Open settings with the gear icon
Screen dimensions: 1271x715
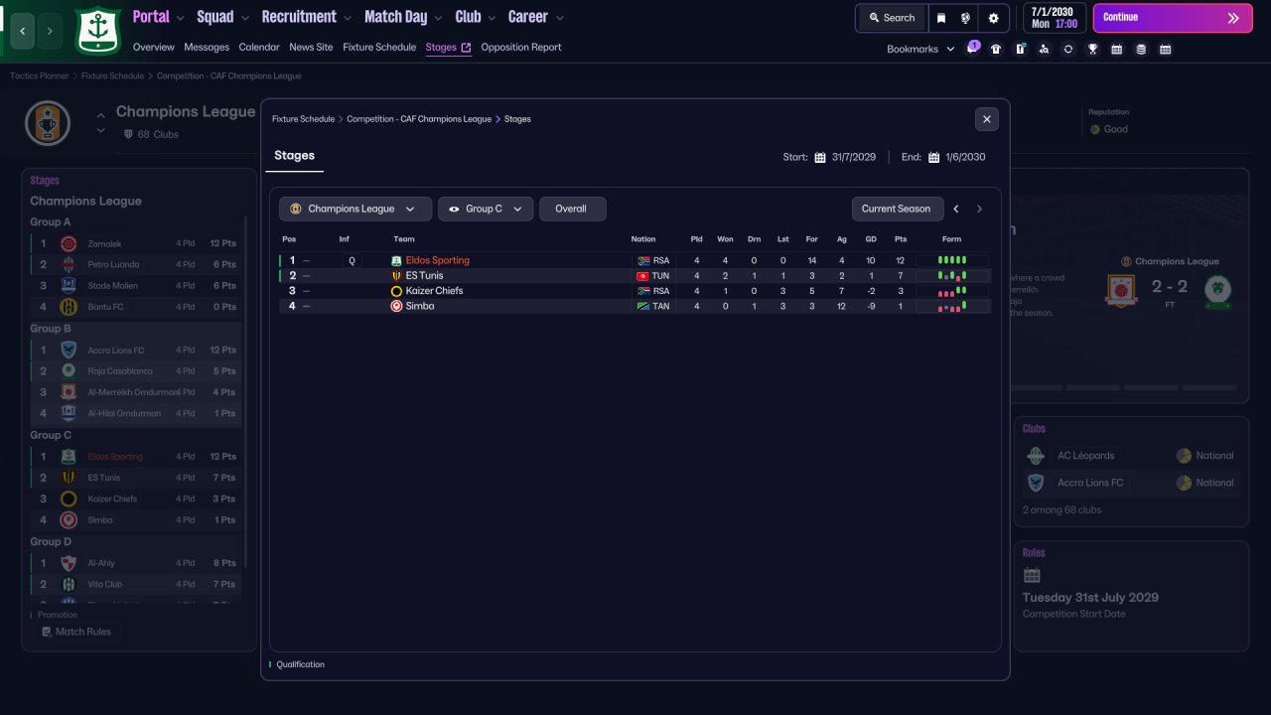[994, 18]
